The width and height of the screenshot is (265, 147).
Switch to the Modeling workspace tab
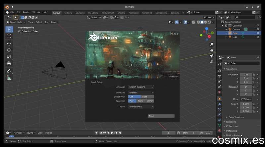tap(68, 13)
